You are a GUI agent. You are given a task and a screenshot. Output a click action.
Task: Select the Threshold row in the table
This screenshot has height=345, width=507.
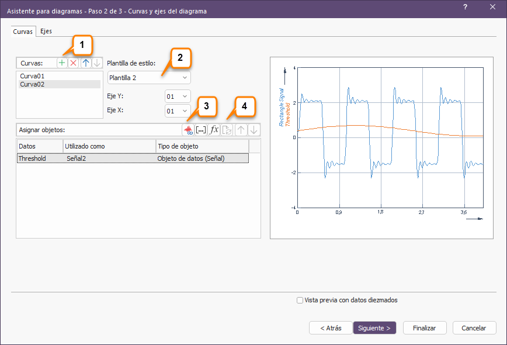pos(32,158)
